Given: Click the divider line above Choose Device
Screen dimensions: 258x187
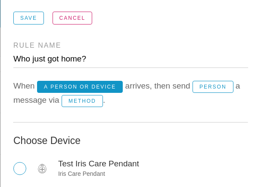Looking at the screenshot, I should (131, 122).
